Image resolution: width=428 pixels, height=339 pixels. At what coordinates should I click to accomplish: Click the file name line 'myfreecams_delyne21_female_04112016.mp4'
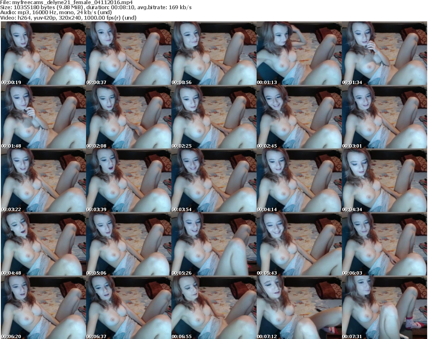pos(66,3)
